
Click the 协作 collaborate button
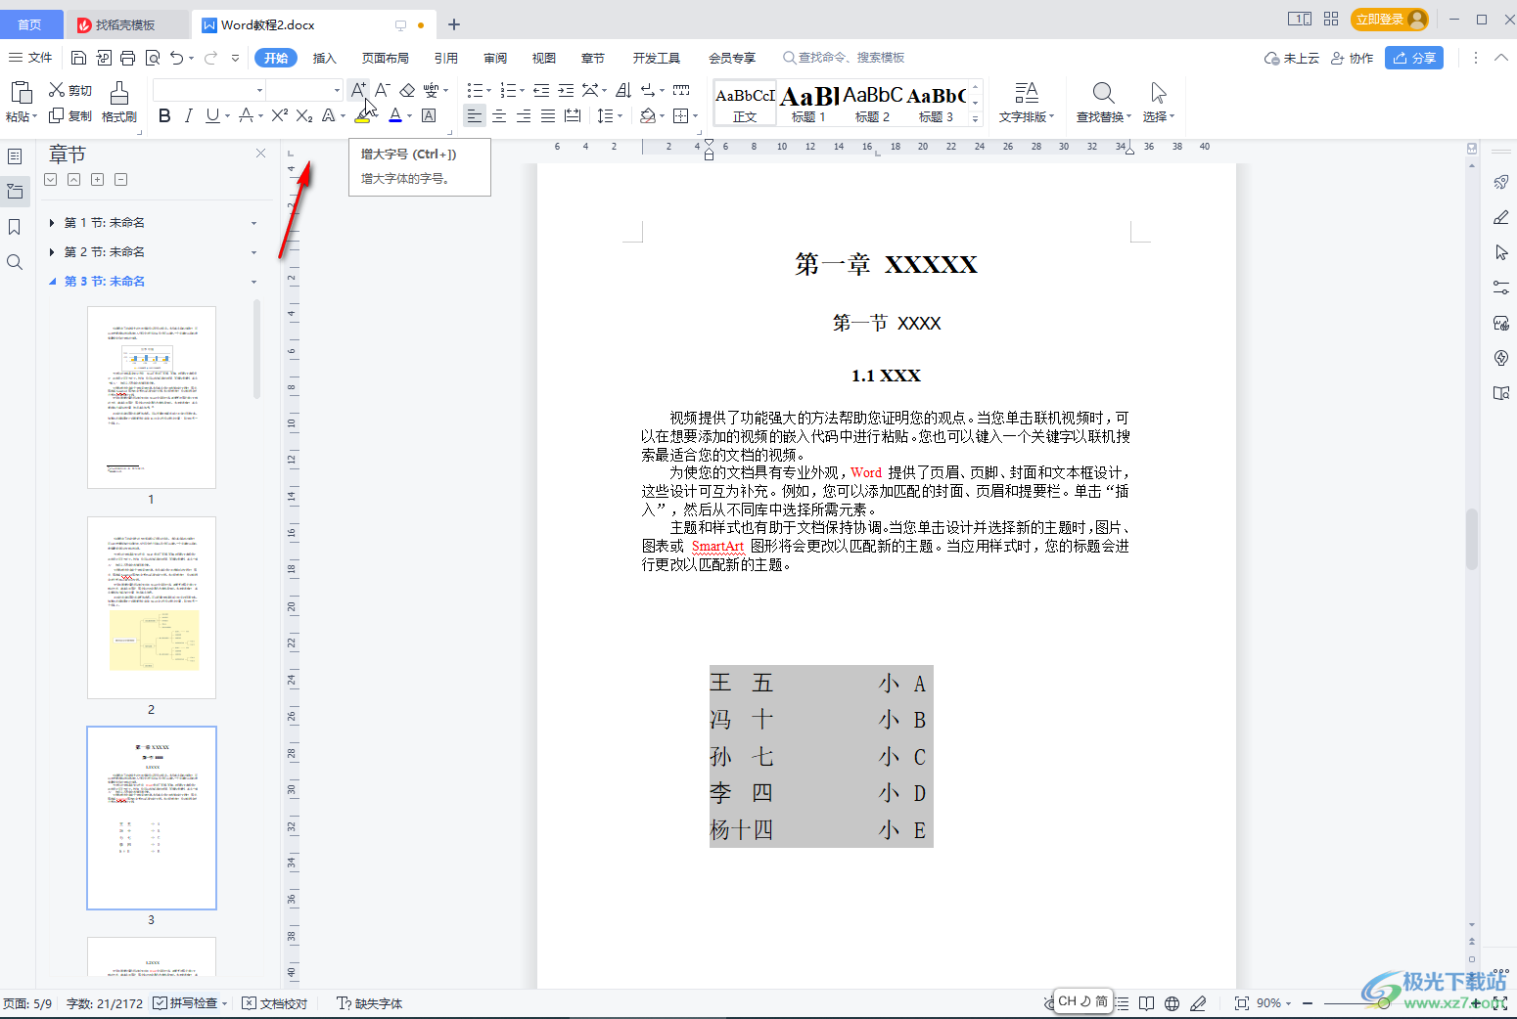click(1353, 58)
